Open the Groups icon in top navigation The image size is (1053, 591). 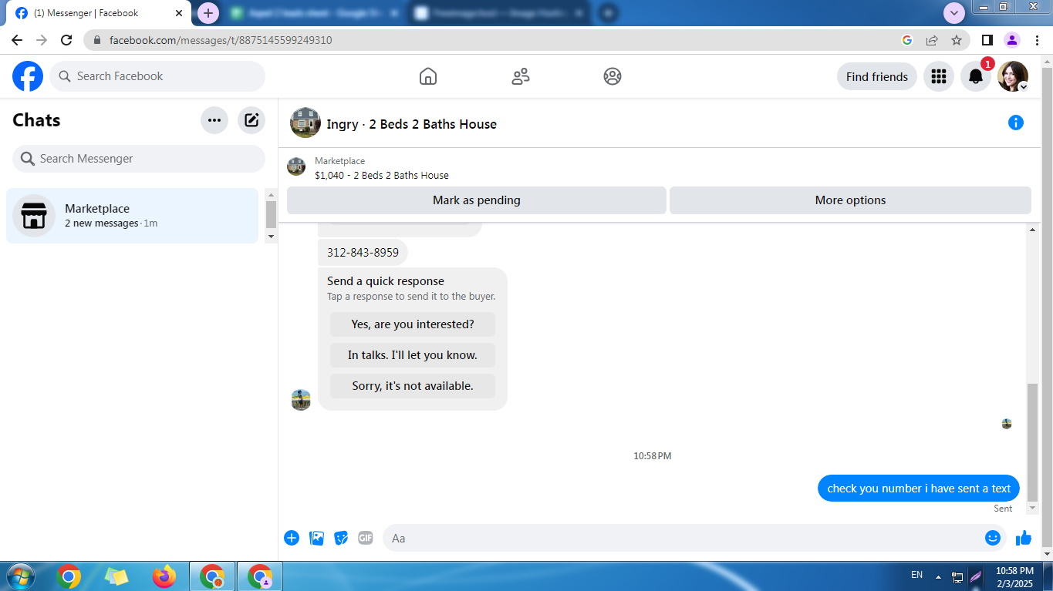(613, 76)
